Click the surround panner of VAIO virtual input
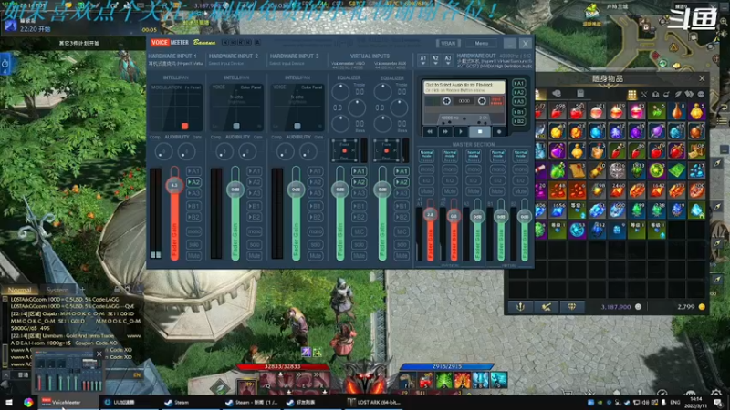This screenshot has height=410, width=730. pos(345,150)
